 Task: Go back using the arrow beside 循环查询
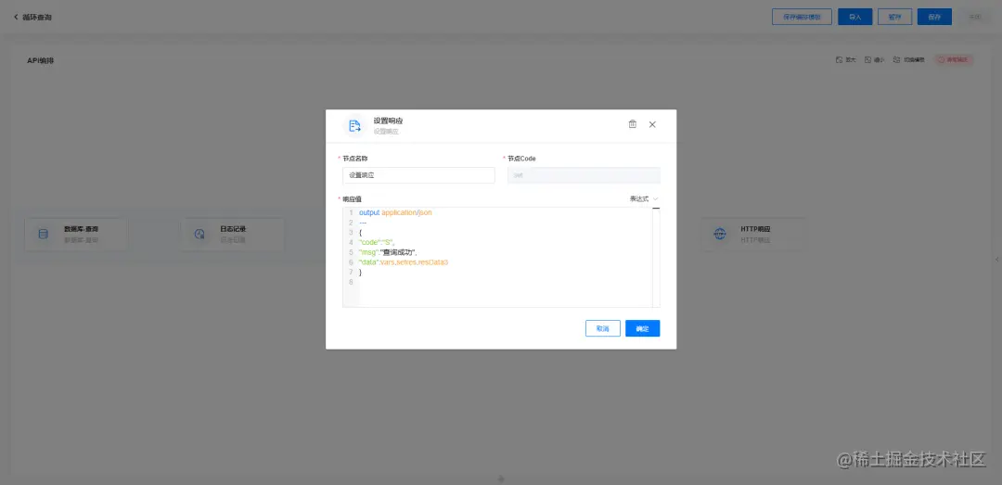[16, 17]
